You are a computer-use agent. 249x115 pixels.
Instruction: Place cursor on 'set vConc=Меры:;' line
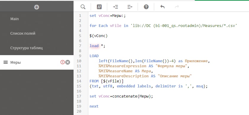click(108, 16)
